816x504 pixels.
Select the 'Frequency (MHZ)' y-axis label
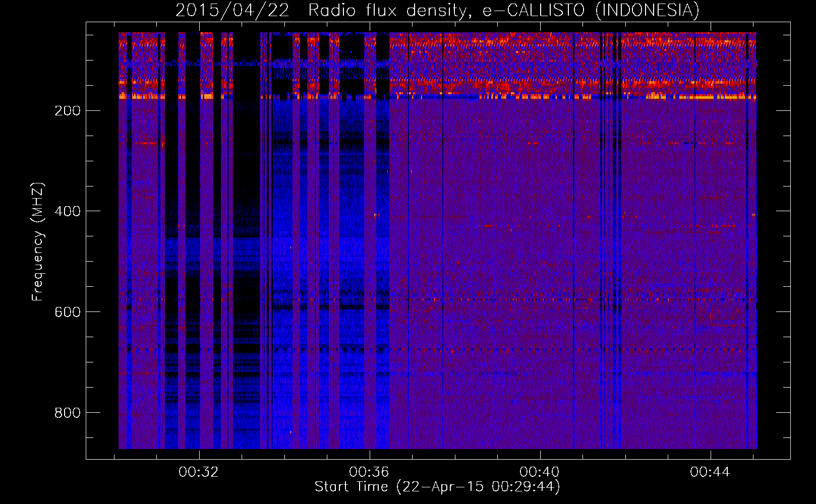[x=38, y=242]
